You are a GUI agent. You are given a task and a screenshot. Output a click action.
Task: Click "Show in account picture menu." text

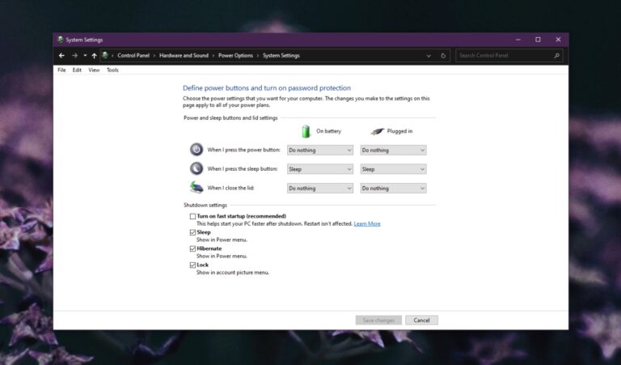233,273
